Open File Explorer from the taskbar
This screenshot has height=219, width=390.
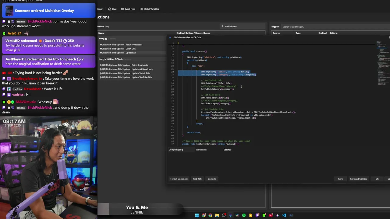(x=217, y=215)
